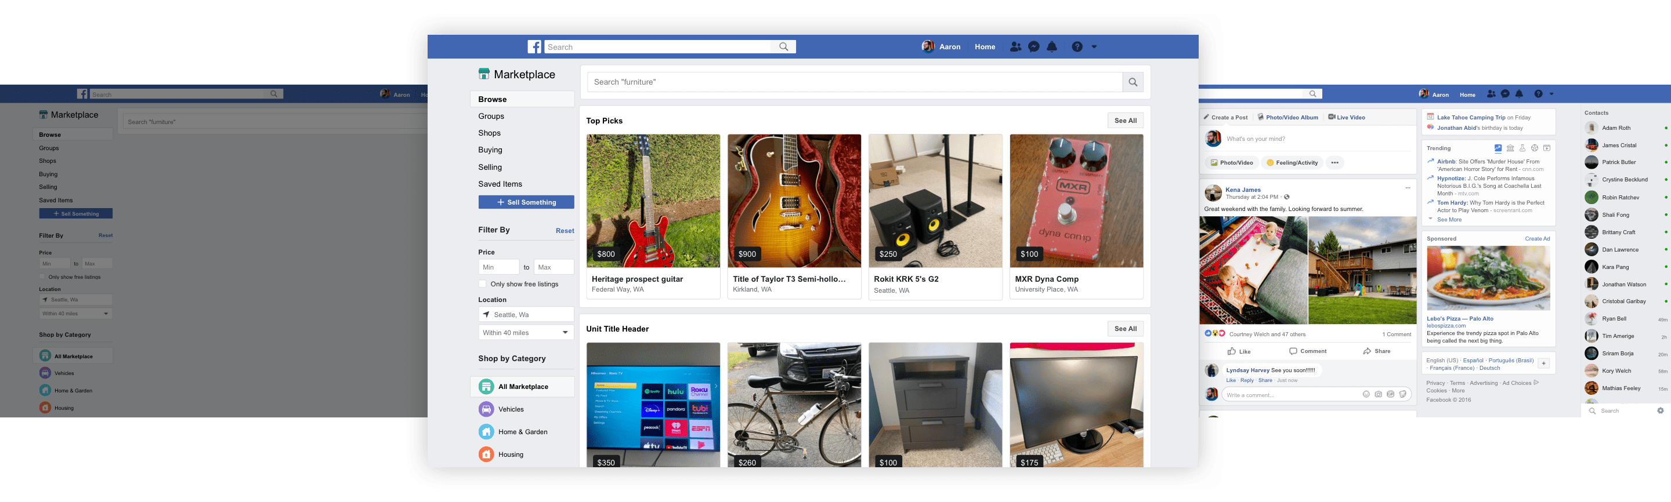Open MXR Dyna Comp listing
The height and width of the screenshot is (502, 1671).
1076,216
